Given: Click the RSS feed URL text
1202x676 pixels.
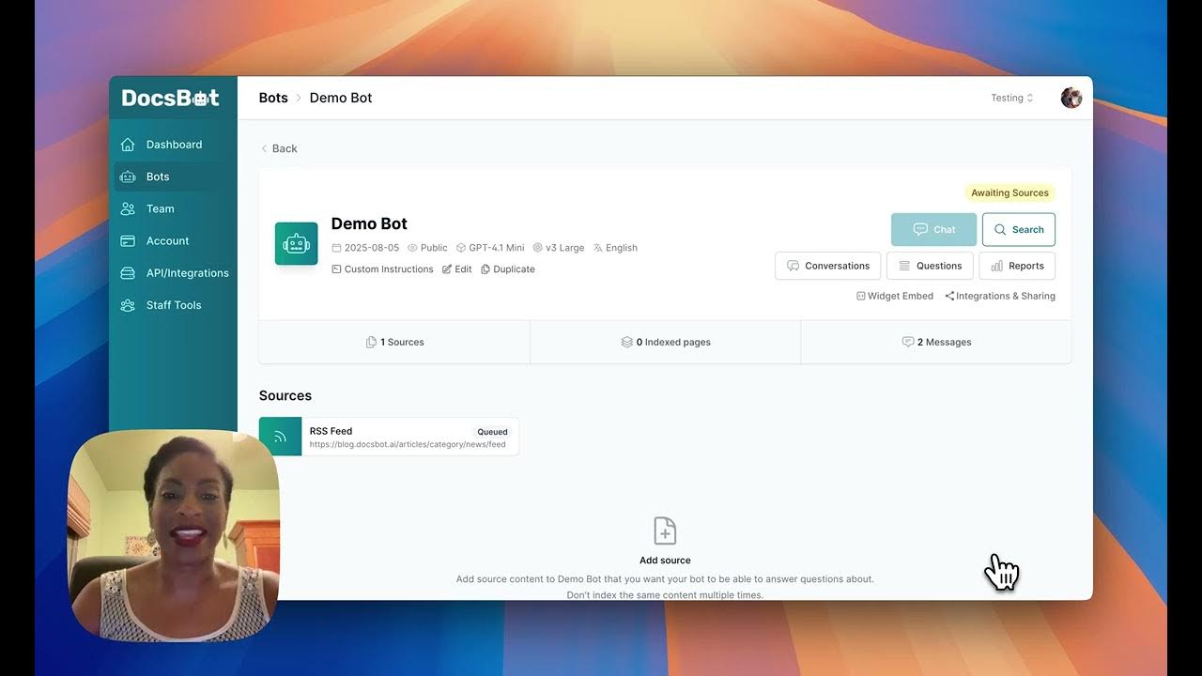Looking at the screenshot, I should 408,444.
